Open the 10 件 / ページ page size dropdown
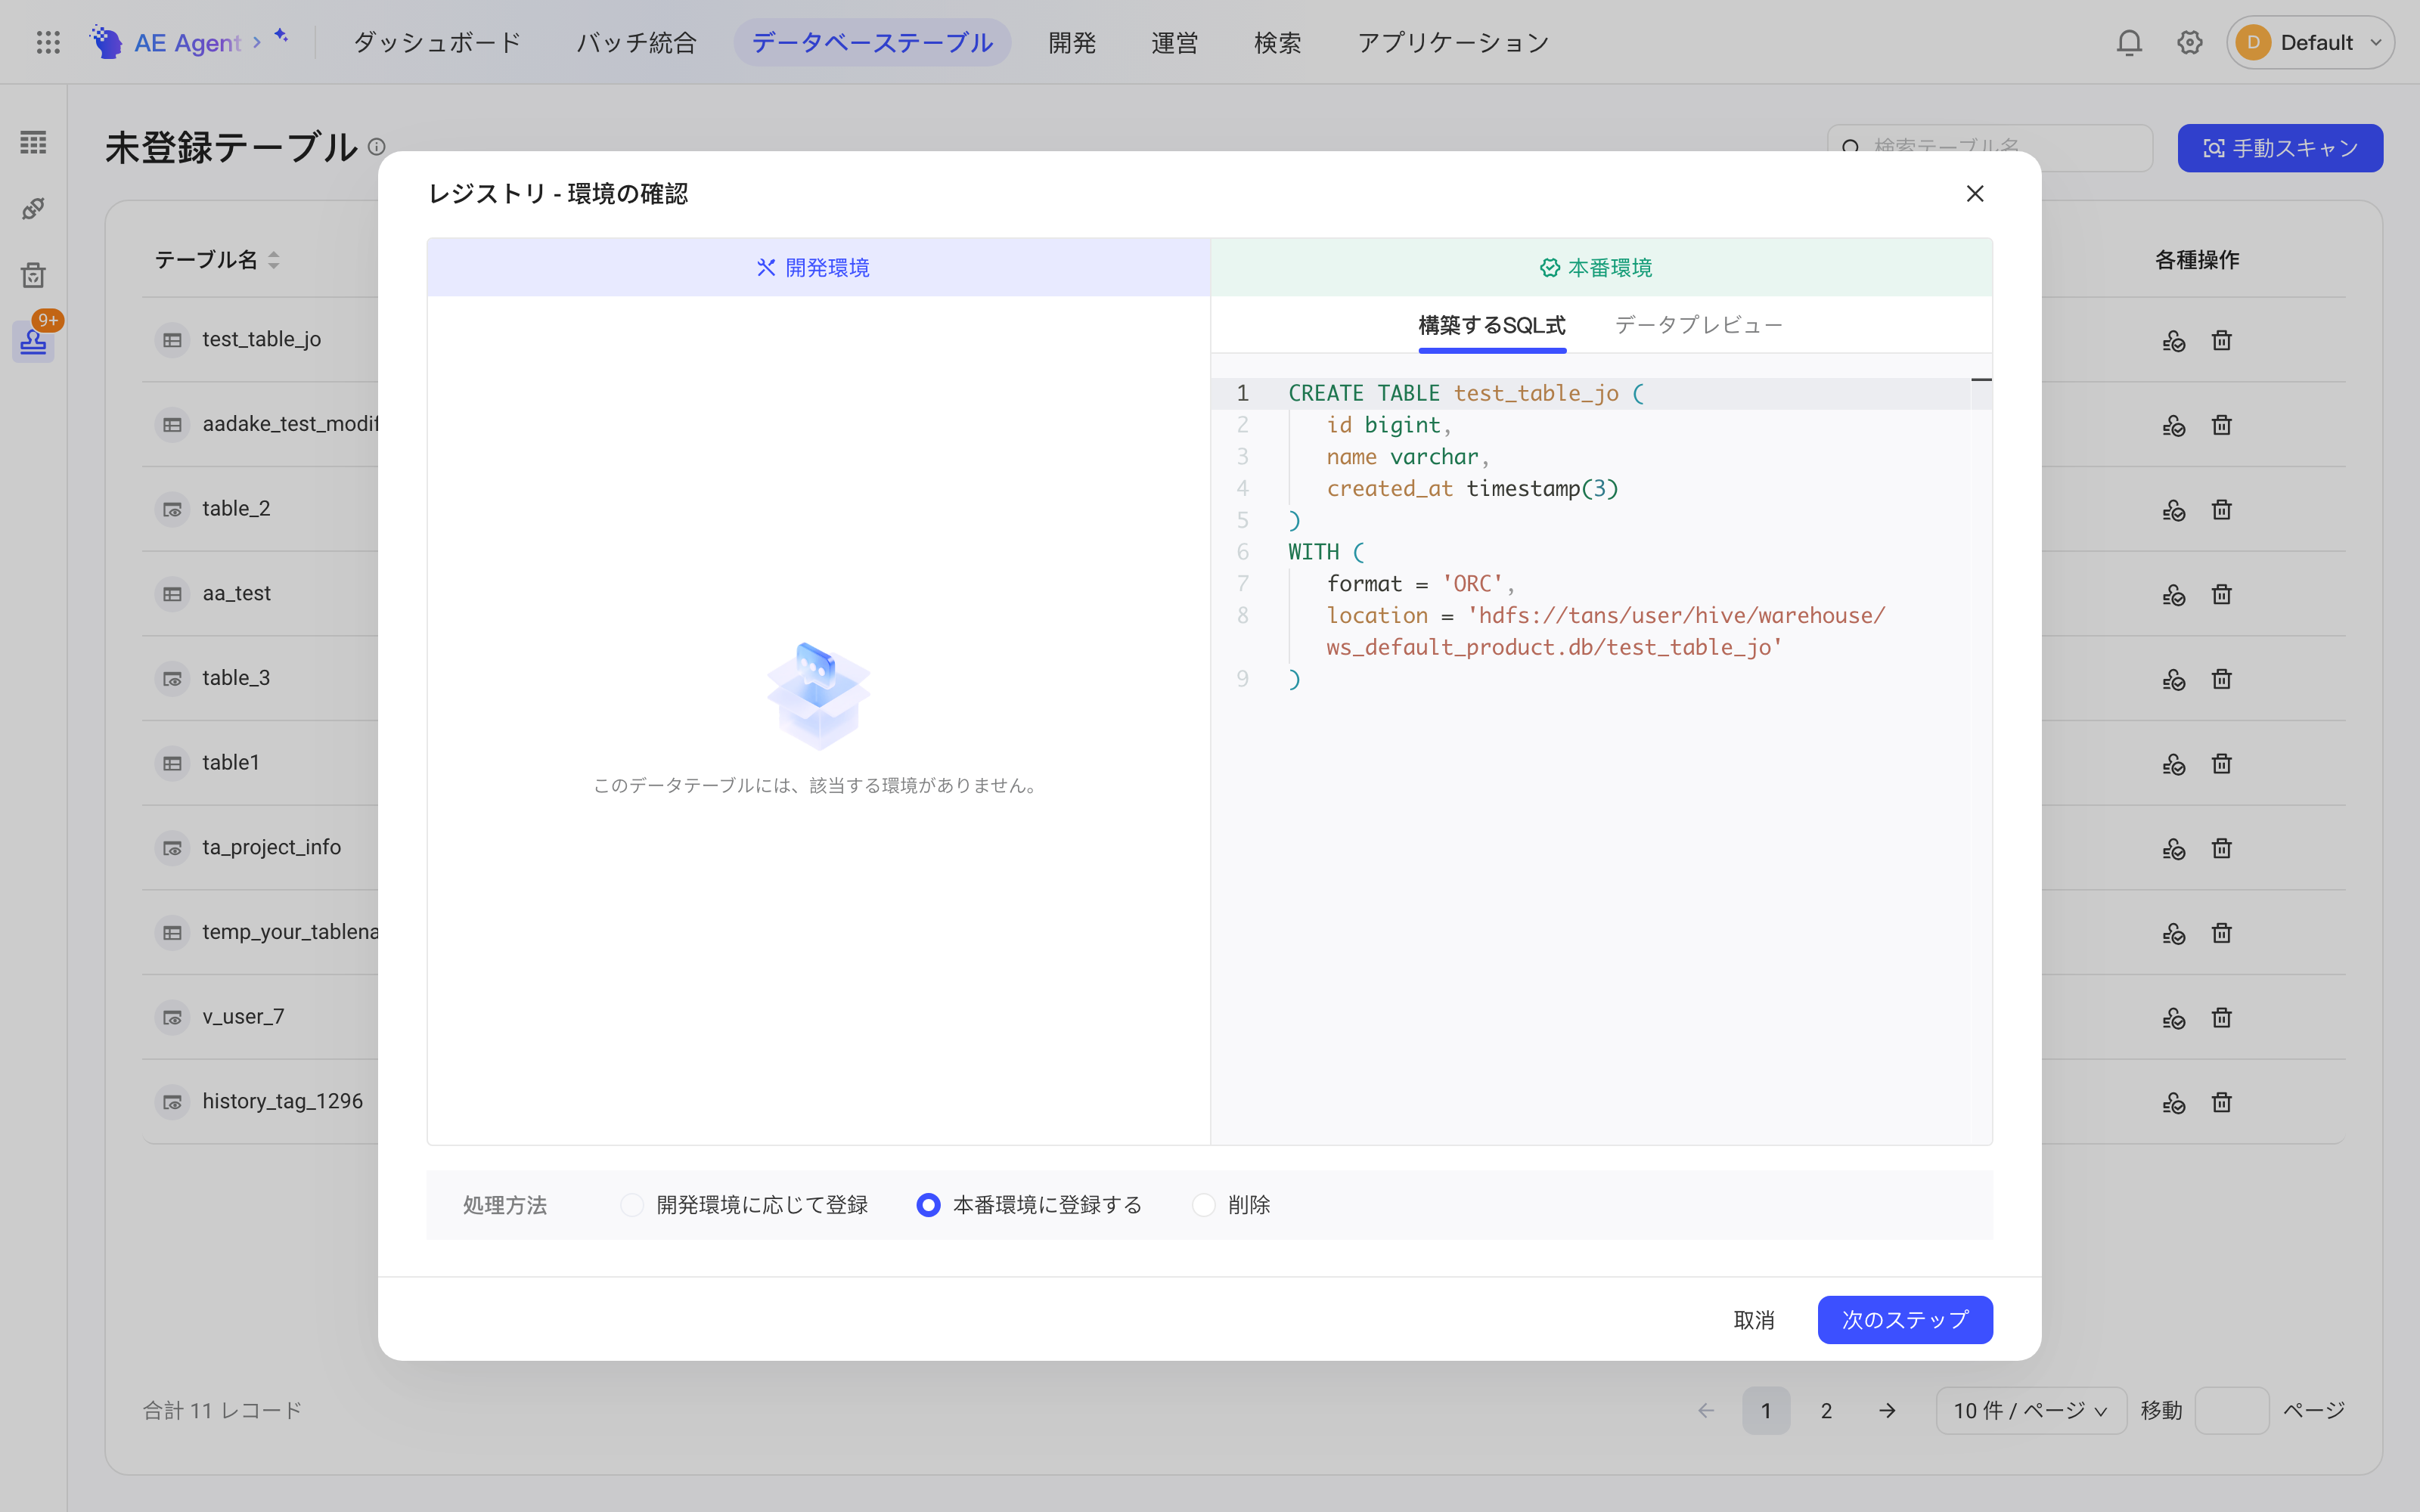Viewport: 2420px width, 1512px height. (x=2030, y=1410)
